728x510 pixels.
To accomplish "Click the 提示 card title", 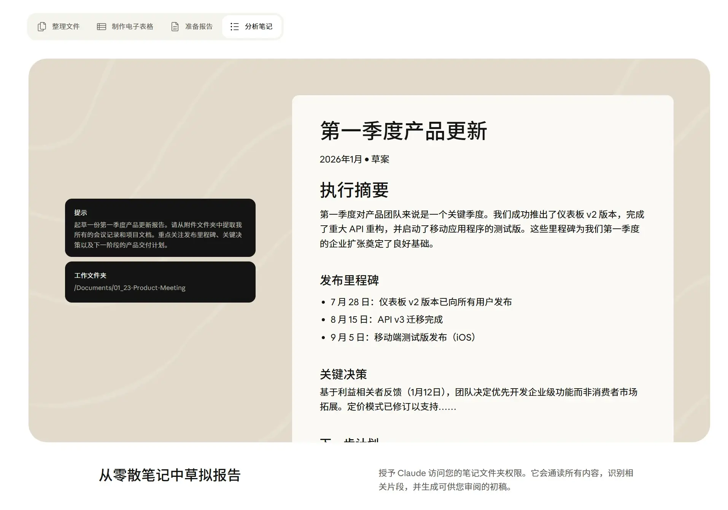I will point(81,212).
